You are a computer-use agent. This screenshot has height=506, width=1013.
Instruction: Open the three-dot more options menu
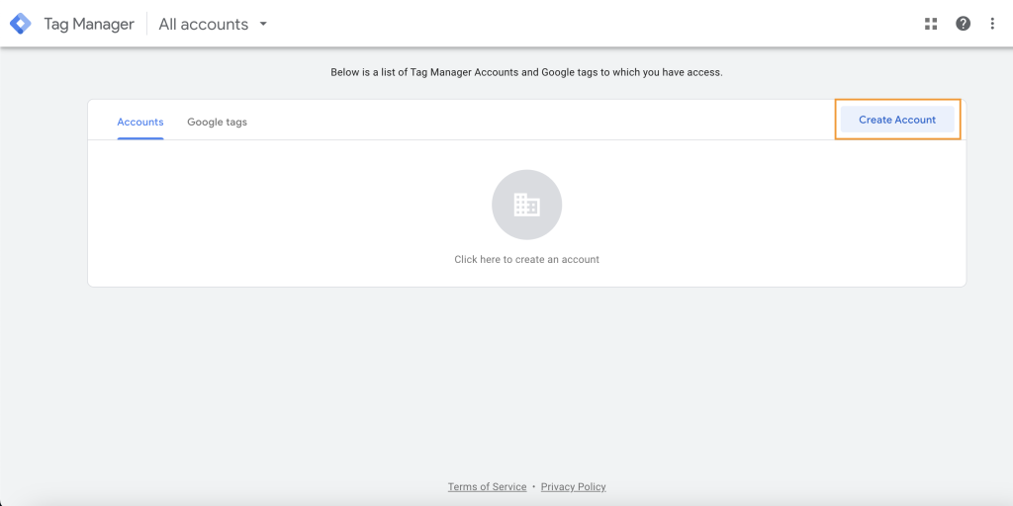pos(992,24)
